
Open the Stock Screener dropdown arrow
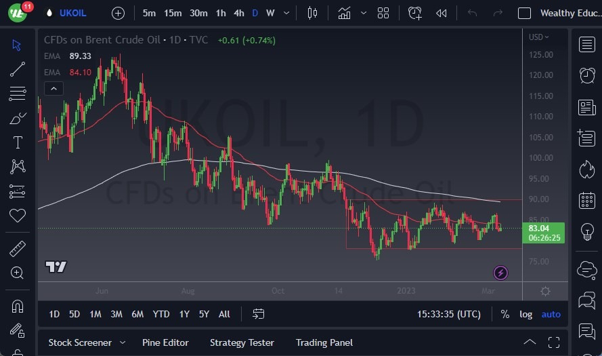click(x=123, y=342)
